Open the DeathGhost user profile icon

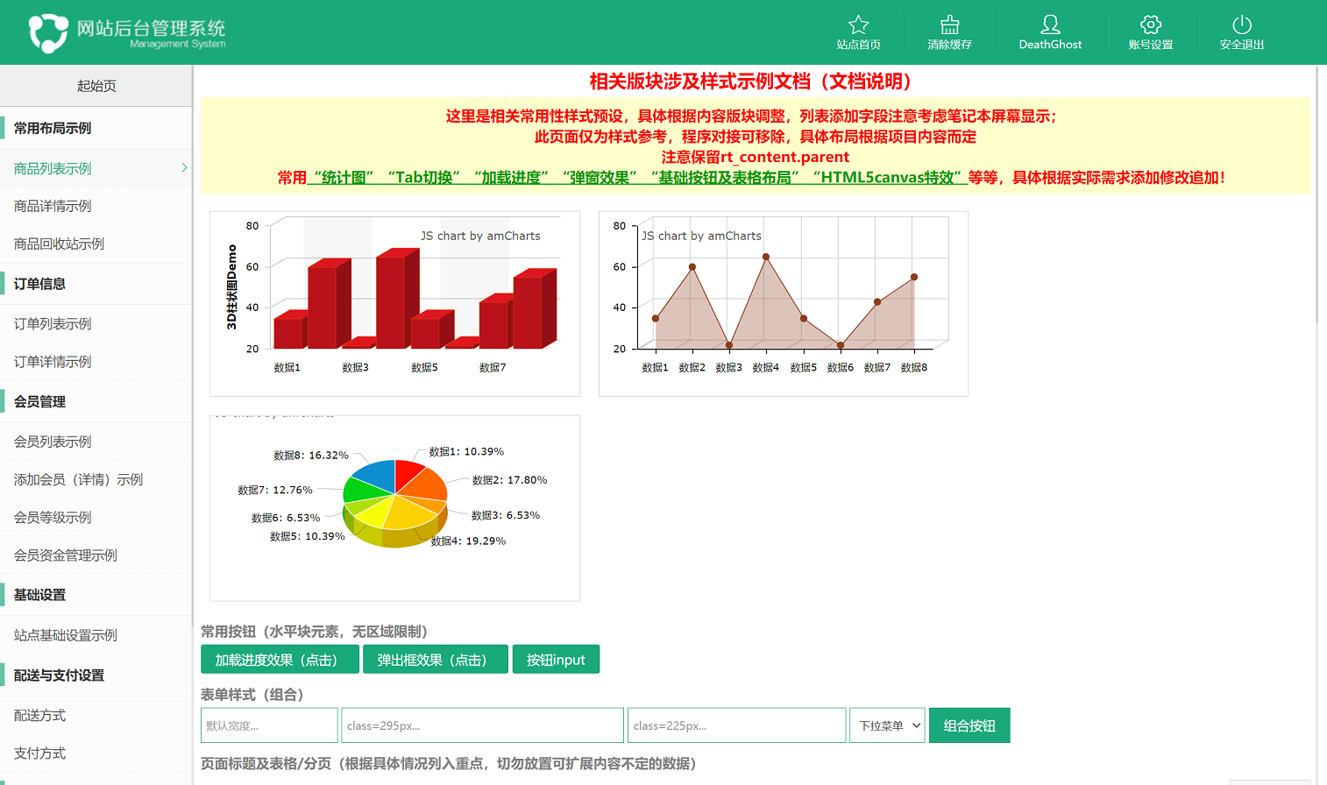[x=1050, y=25]
